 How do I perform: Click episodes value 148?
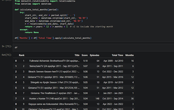point(97,99)
